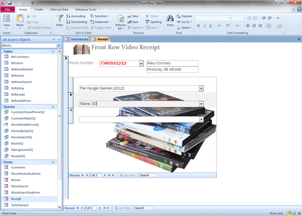Click the Totals sigma button

(152, 16)
